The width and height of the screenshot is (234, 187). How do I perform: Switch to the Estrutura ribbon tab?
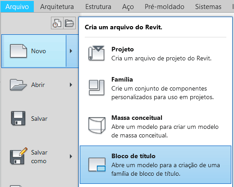coord(98,7)
